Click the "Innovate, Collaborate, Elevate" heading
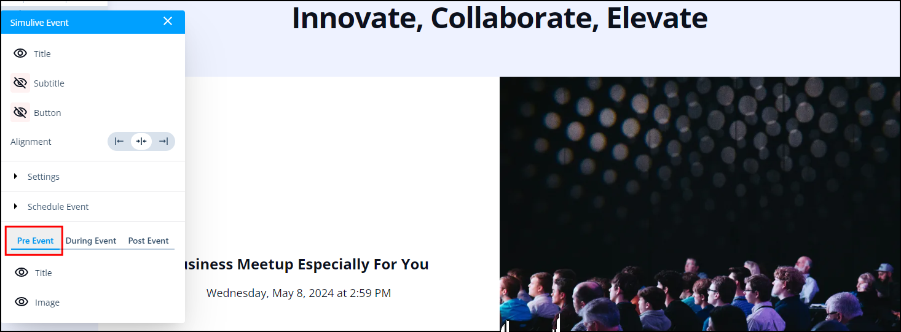The height and width of the screenshot is (332, 901). point(499,18)
